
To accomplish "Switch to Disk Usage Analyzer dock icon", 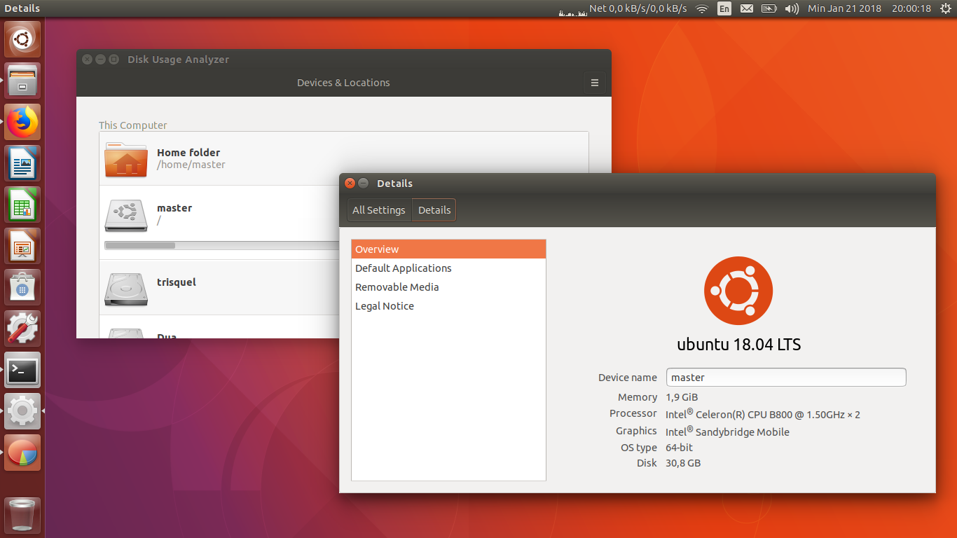I will [22, 453].
